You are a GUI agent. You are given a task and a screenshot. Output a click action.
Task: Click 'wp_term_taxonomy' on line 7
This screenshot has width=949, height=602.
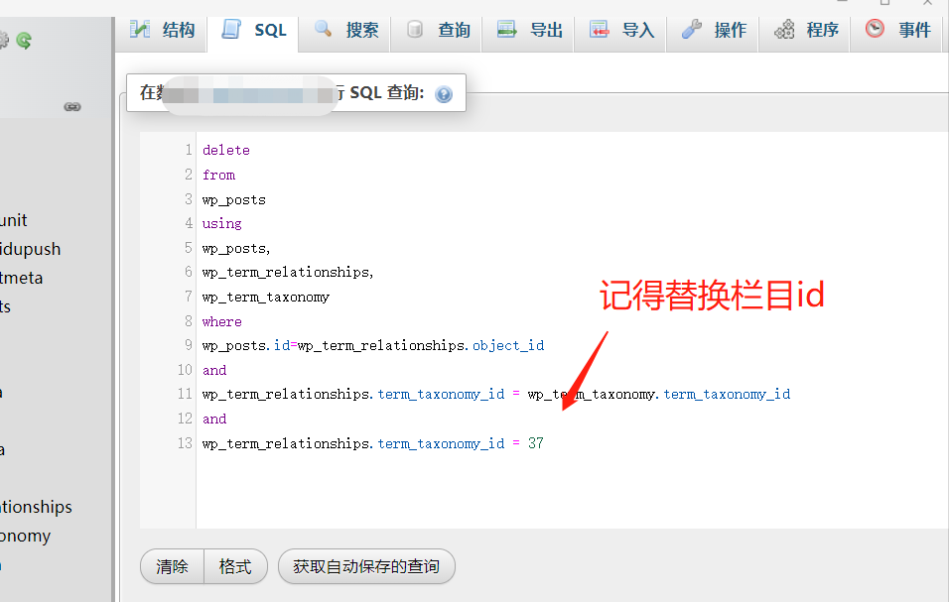266,298
